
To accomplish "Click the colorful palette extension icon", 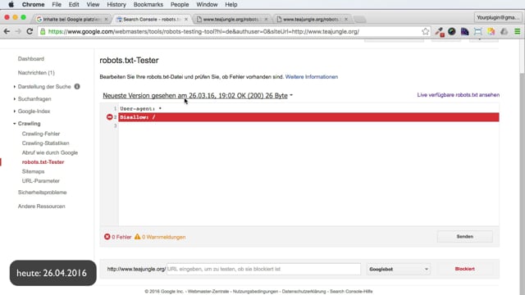I will pyautogui.click(x=491, y=31).
